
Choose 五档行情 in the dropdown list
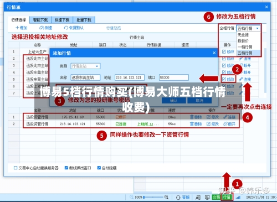249,53
